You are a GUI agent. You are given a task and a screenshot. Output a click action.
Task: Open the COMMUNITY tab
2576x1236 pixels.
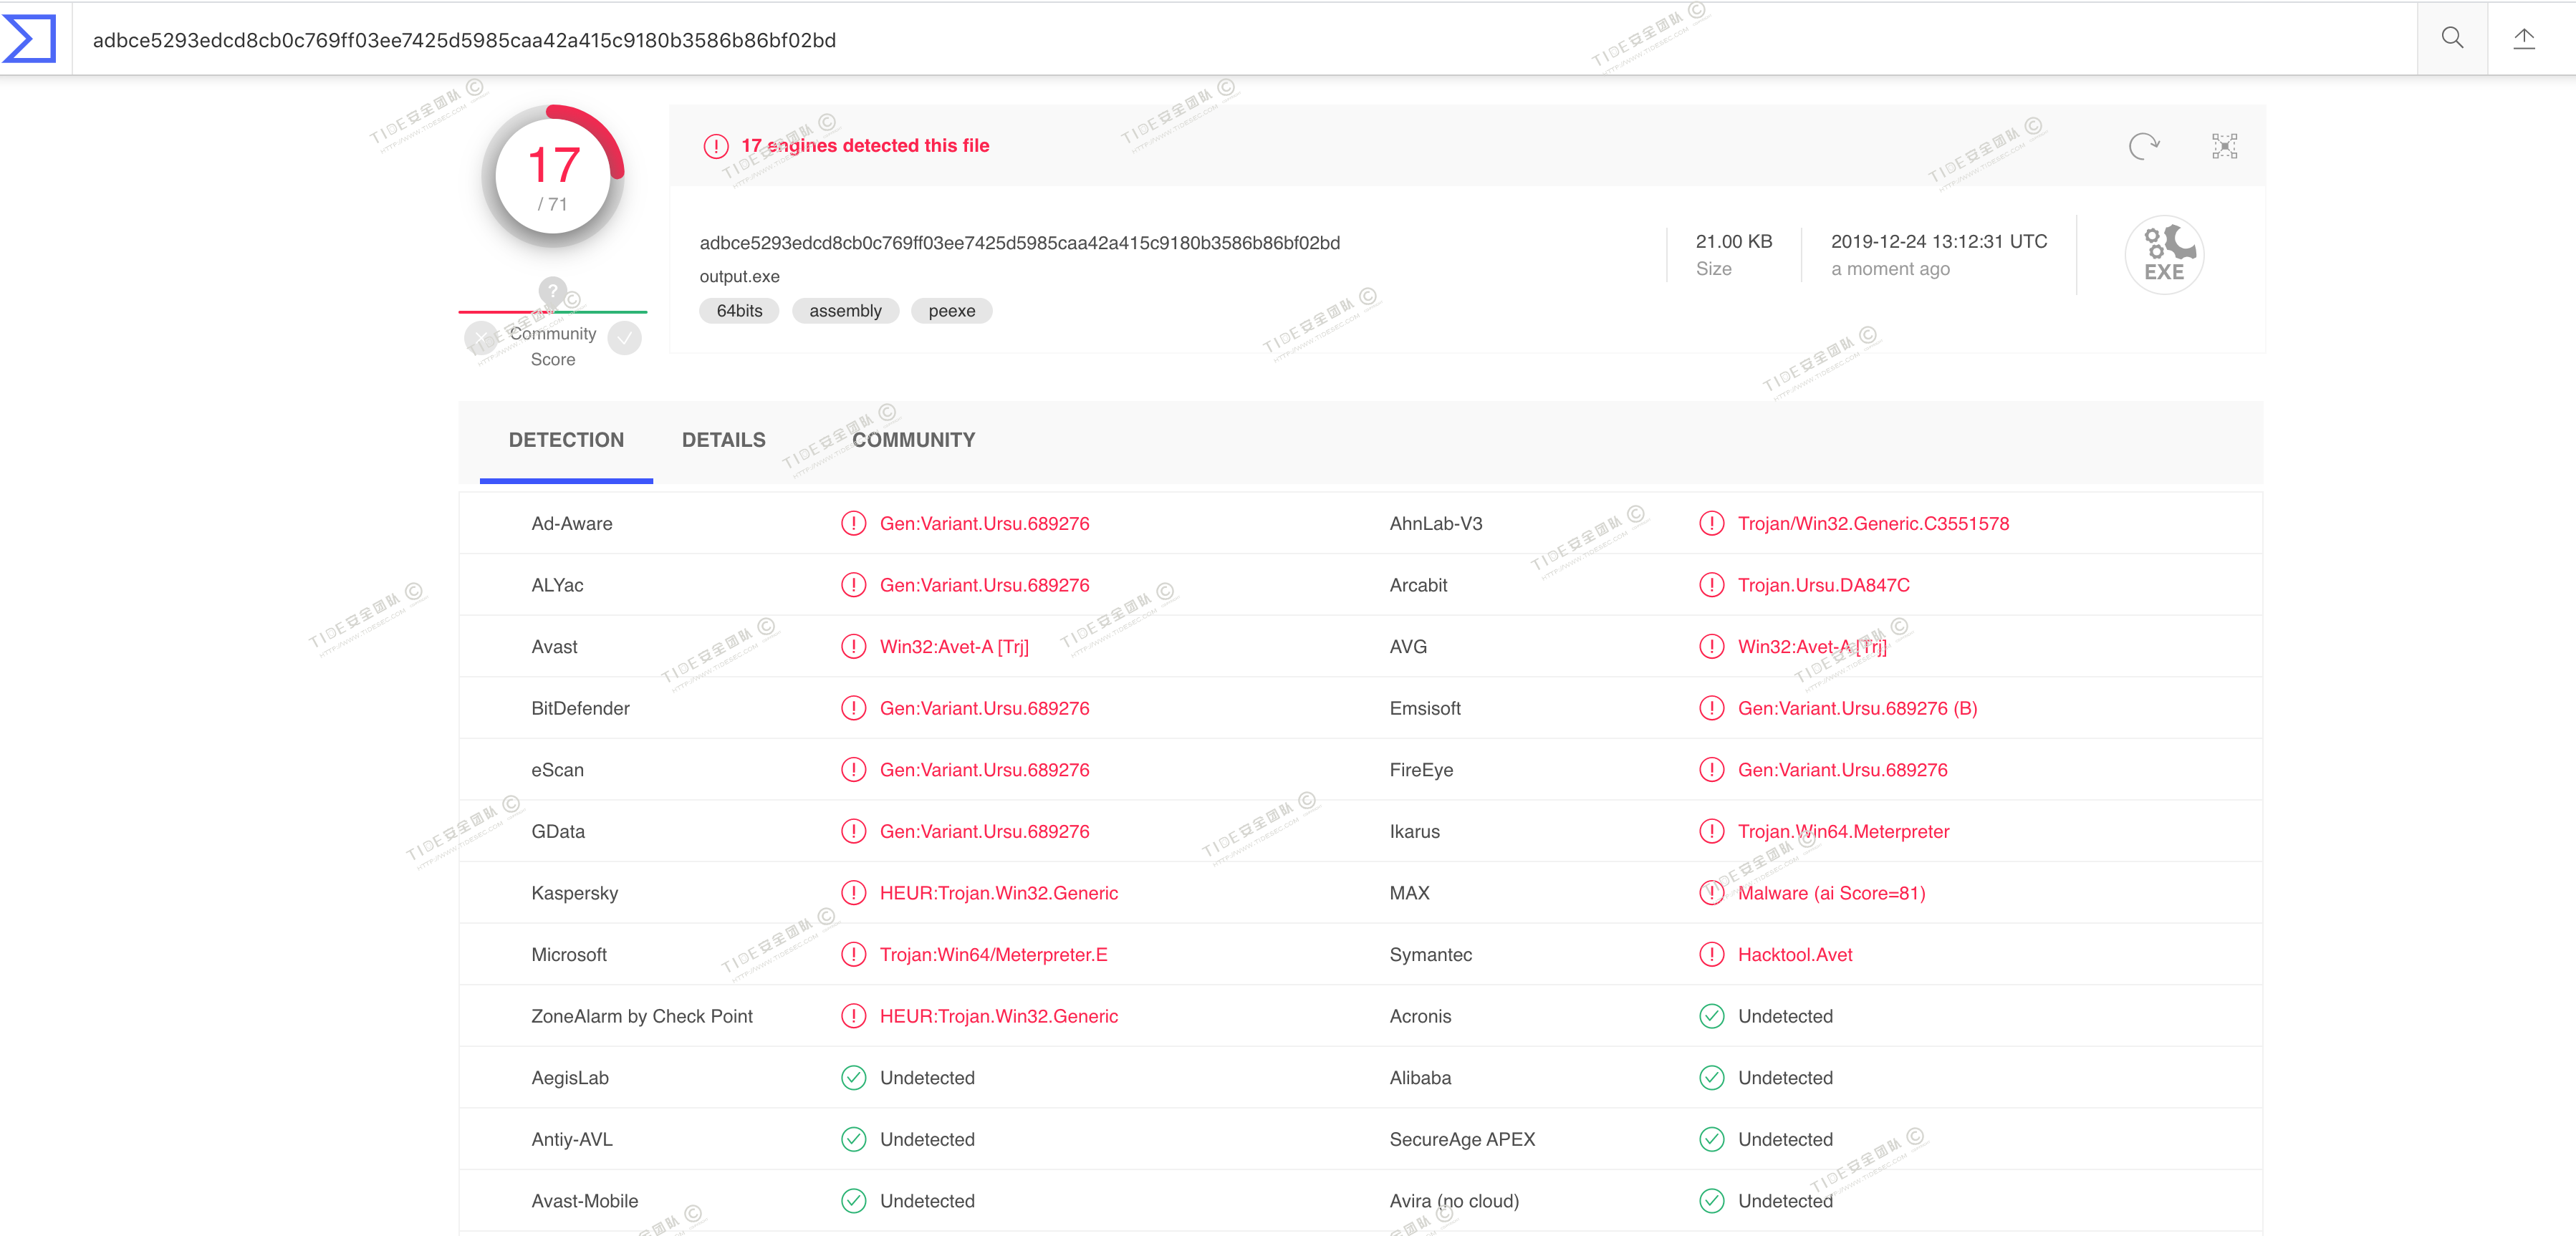click(x=912, y=440)
